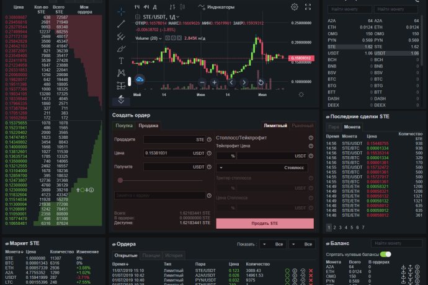
Task: Open the bar chart style selector
Action: [x=172, y=7]
